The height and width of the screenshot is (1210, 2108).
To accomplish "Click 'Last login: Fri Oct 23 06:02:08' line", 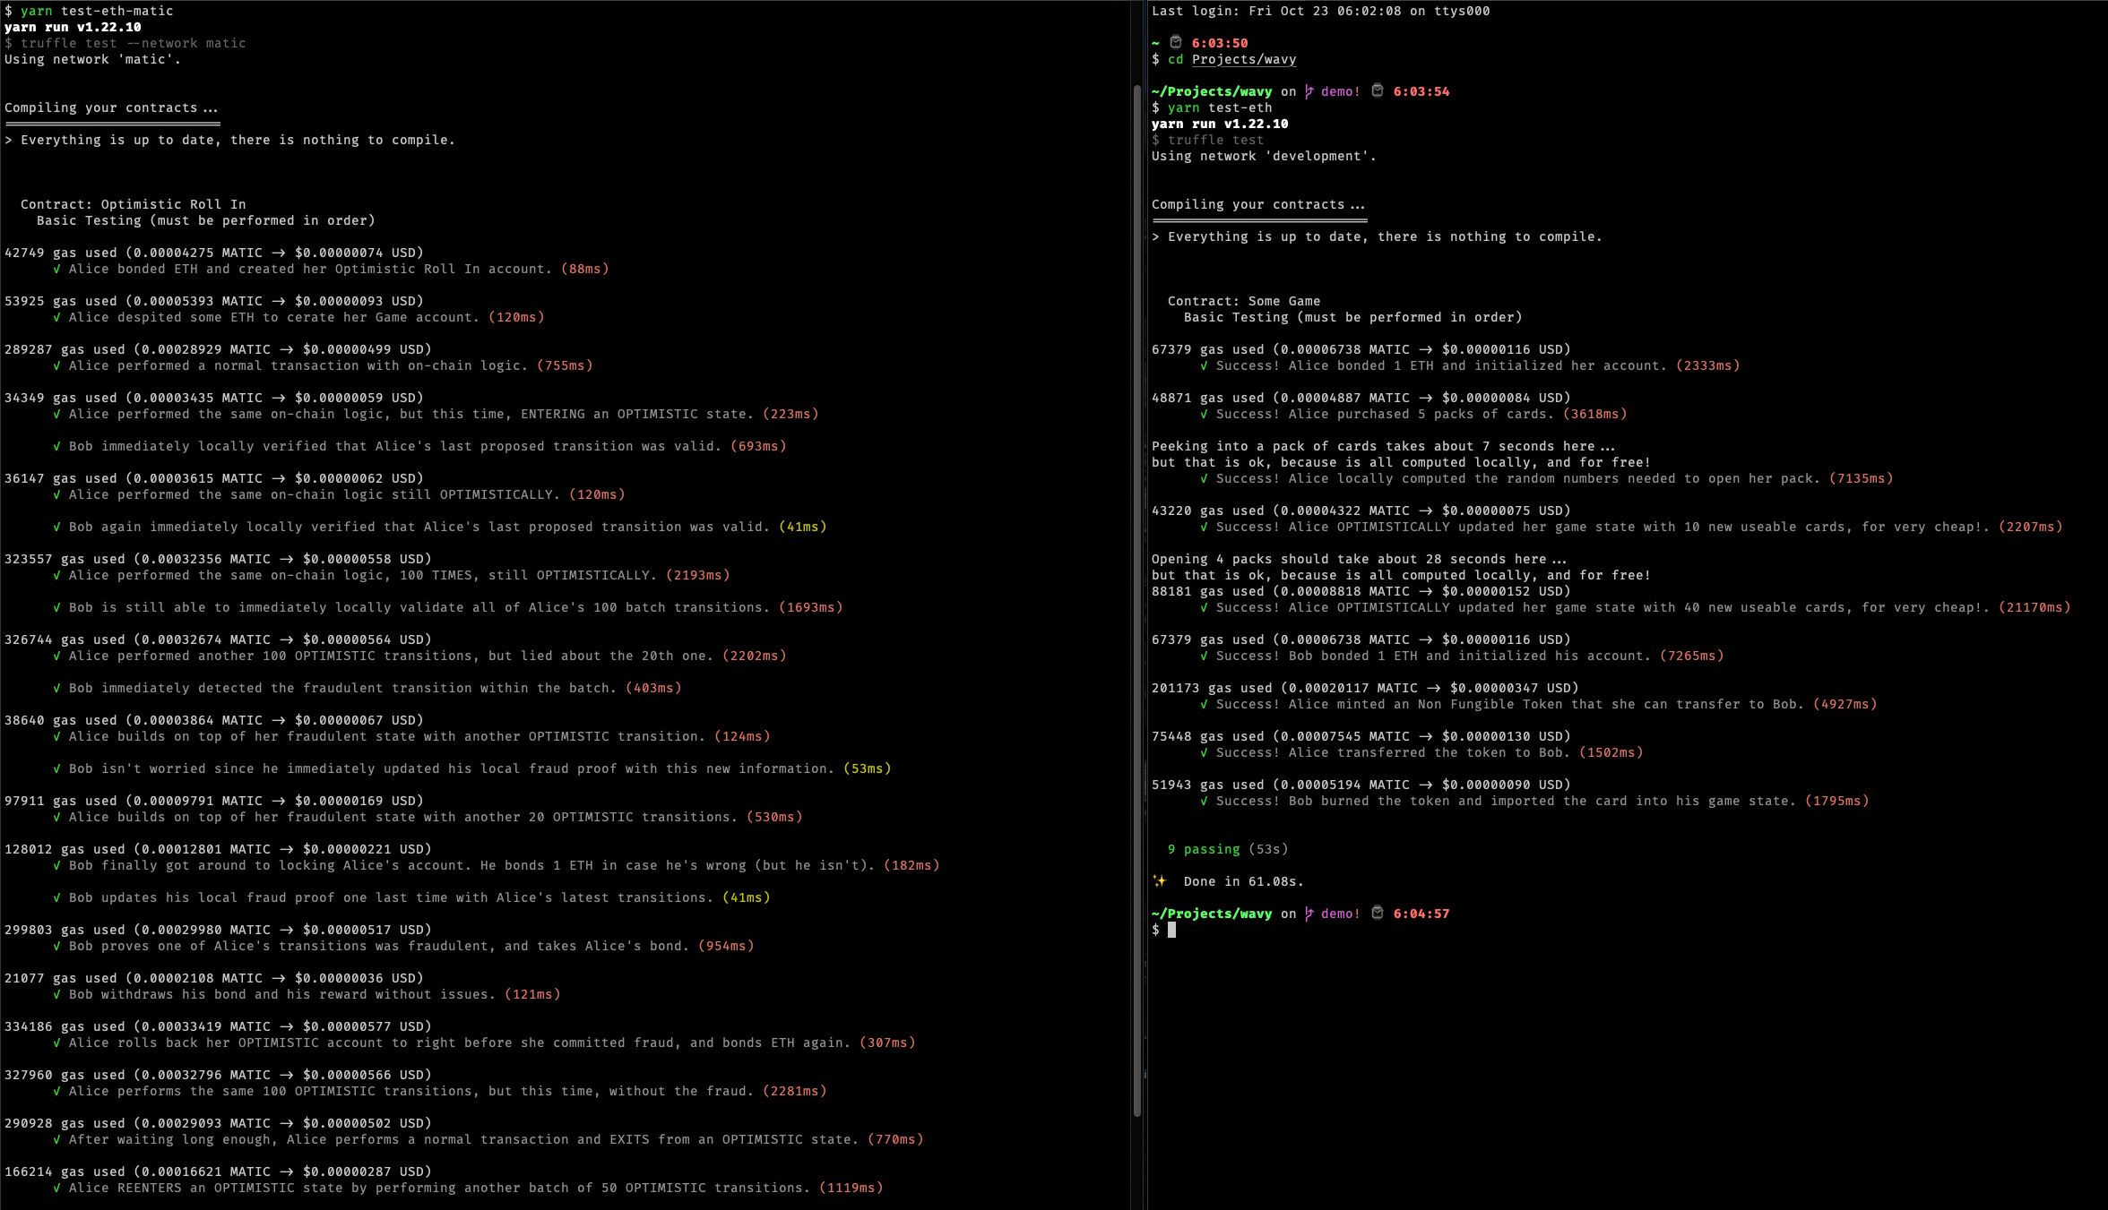I will 1321,11.
